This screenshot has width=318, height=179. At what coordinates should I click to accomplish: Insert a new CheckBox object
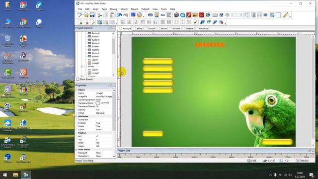(221, 15)
